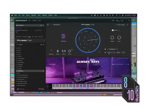
Task: Toggle the Global switch
Action: pos(113,30)
